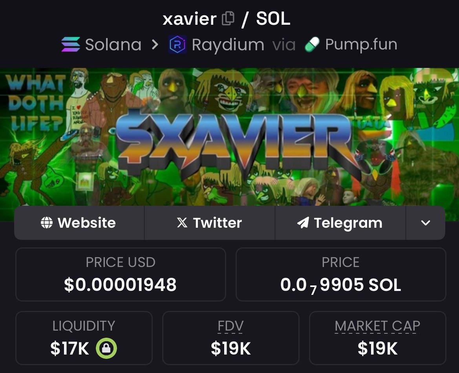Open the Telegram link
The width and height of the screenshot is (459, 373).
(340, 223)
